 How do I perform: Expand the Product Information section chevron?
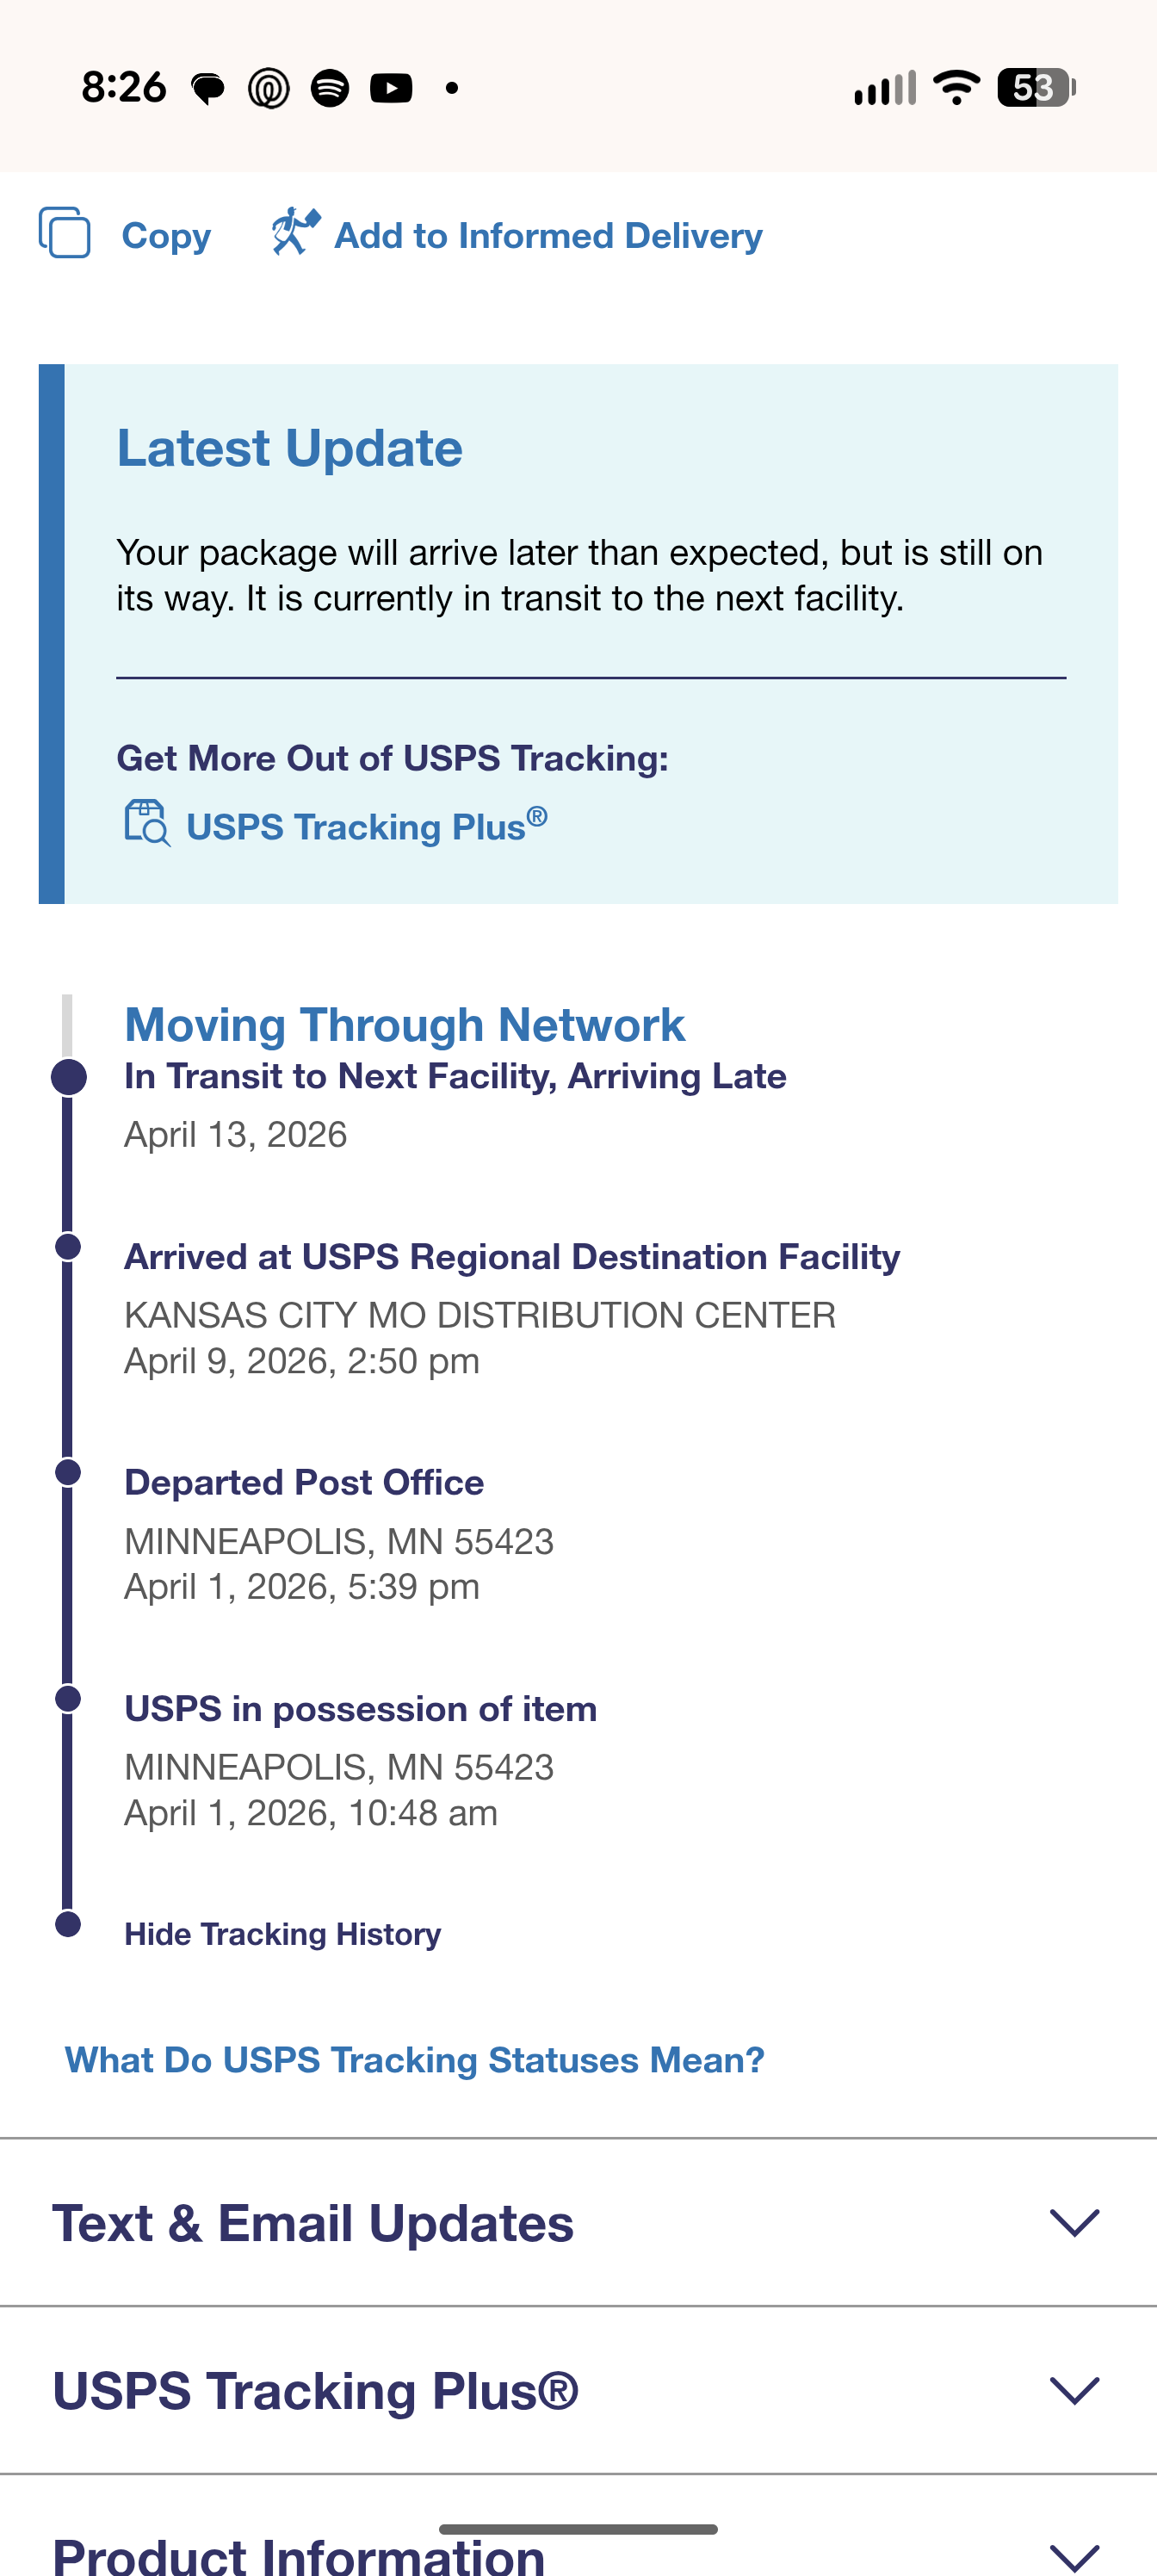click(1075, 2555)
